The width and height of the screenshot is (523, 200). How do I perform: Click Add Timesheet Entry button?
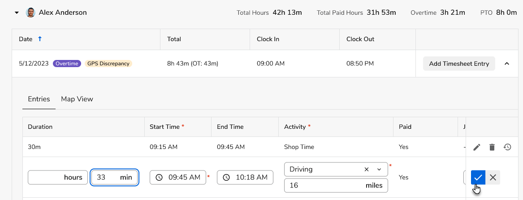459,64
